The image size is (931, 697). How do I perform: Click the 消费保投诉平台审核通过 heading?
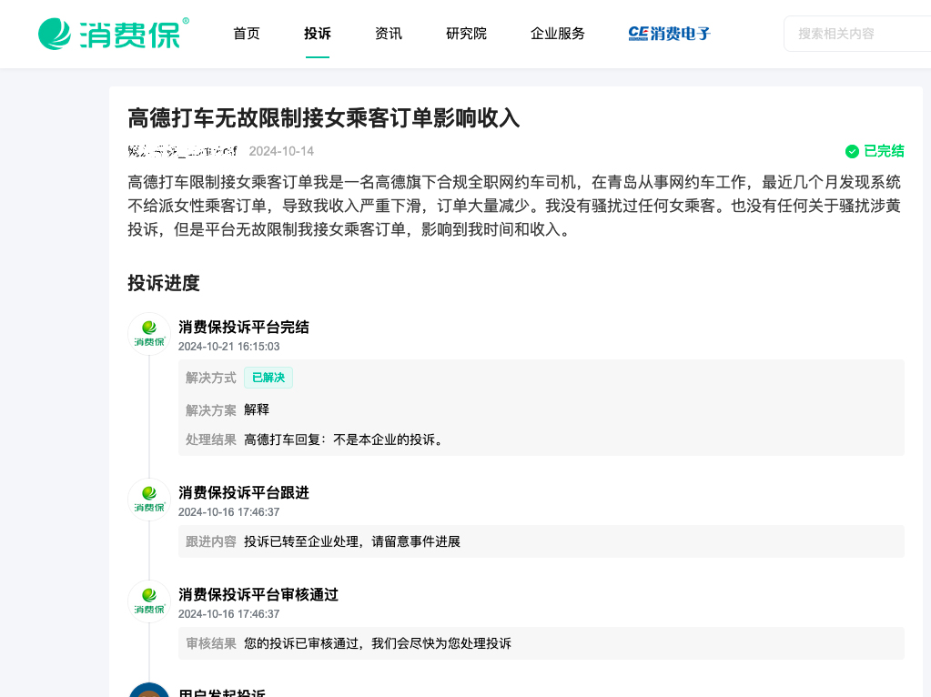[258, 595]
